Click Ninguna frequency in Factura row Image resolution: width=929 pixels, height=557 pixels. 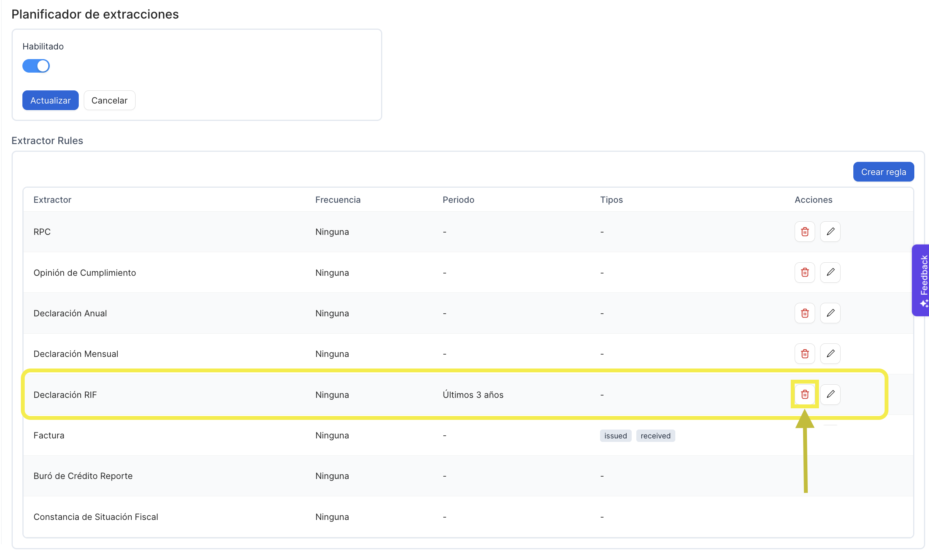[x=332, y=435]
